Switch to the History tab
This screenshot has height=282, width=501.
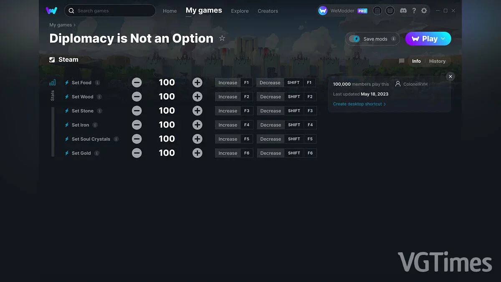point(437,61)
